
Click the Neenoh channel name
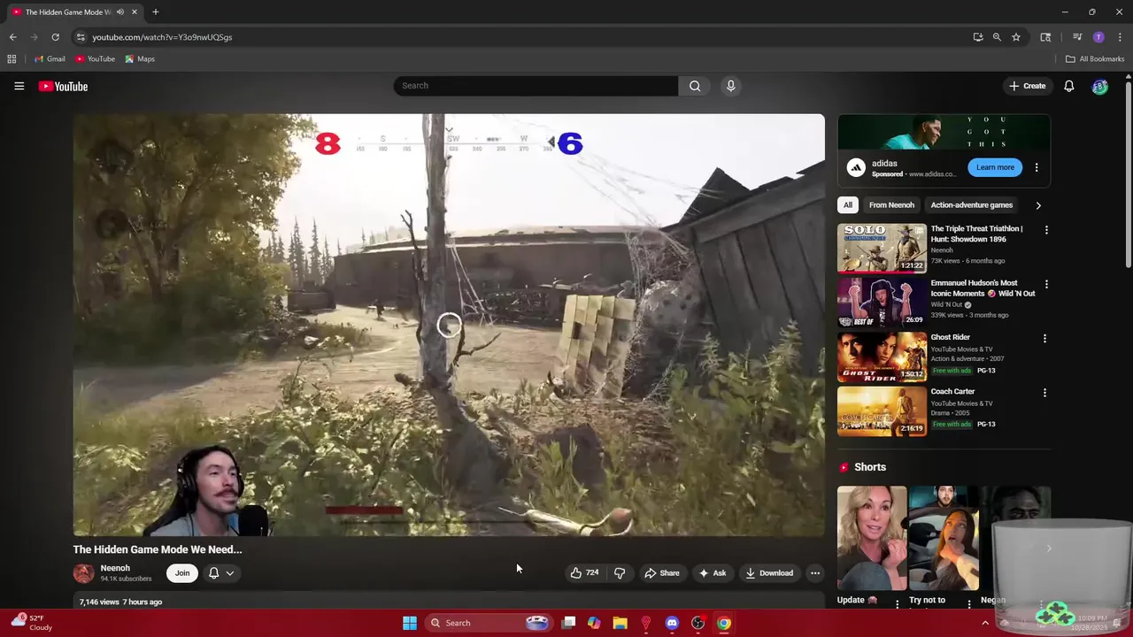tap(115, 568)
